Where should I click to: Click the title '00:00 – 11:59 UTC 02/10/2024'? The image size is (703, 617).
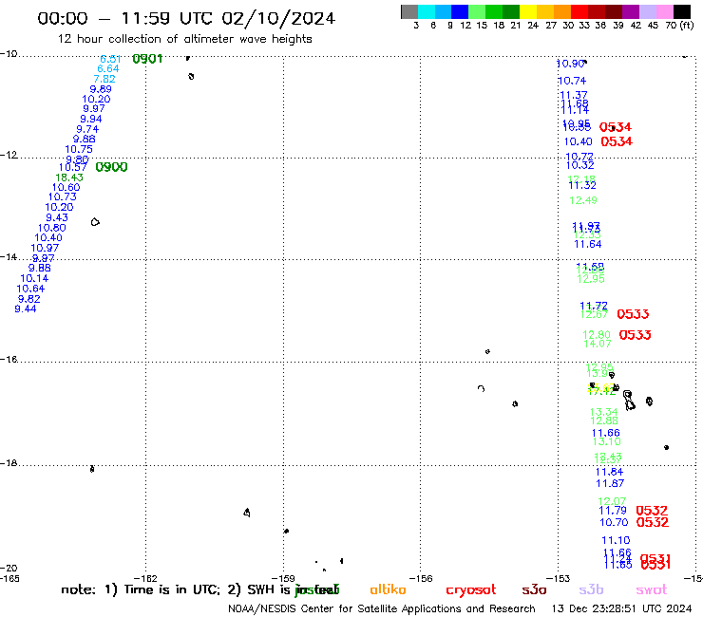[186, 18]
